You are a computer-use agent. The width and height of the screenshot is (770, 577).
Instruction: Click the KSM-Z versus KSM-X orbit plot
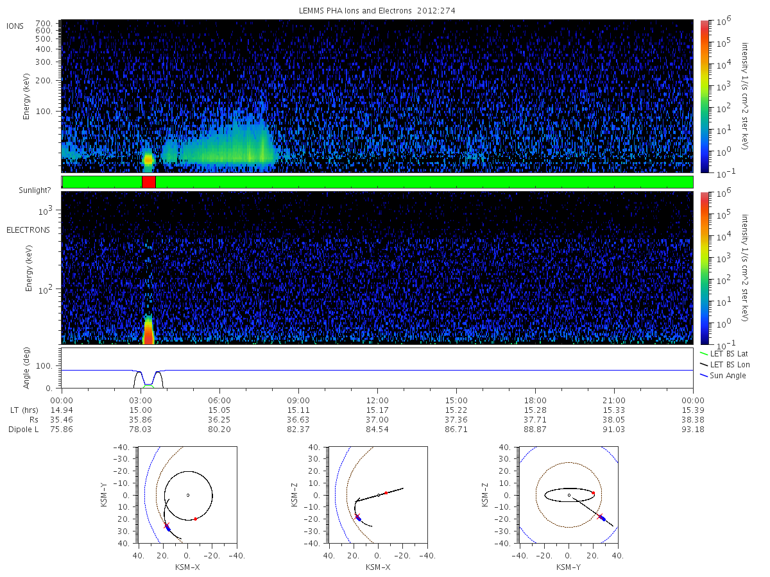tap(377, 495)
